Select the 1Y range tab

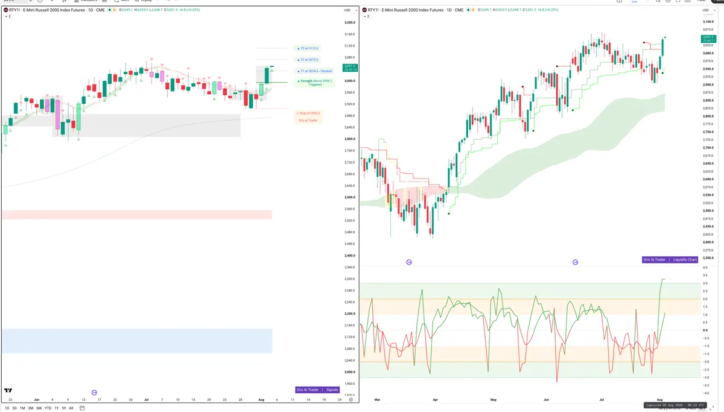57,408
